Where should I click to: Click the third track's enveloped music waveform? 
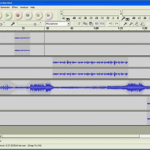pos(75,88)
